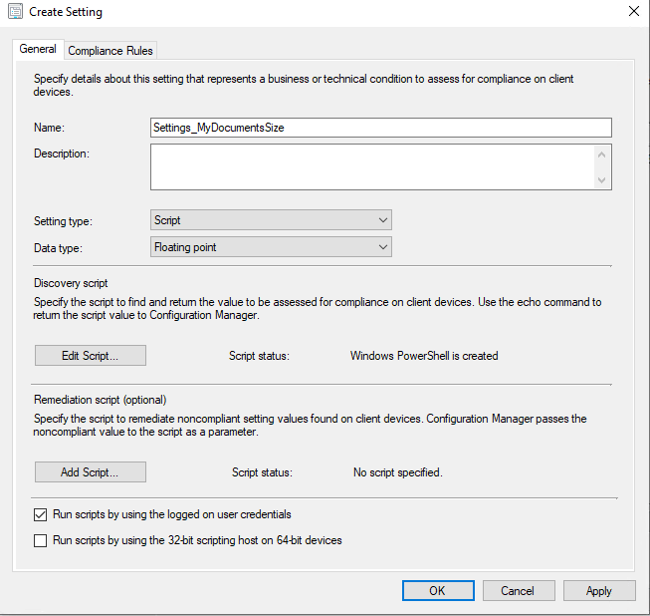
Task: Click the Apply button
Action: [x=598, y=590]
